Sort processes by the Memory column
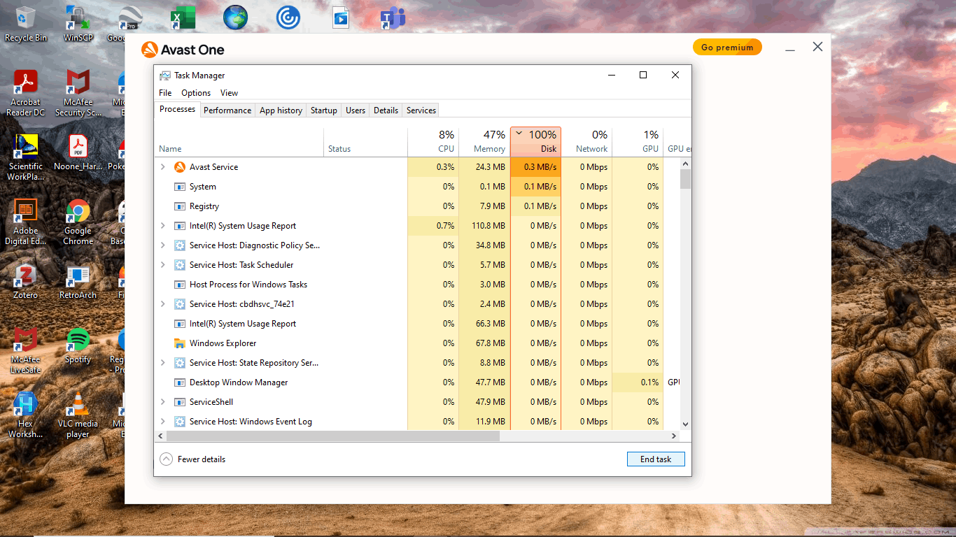This screenshot has width=956, height=537. 484,141
